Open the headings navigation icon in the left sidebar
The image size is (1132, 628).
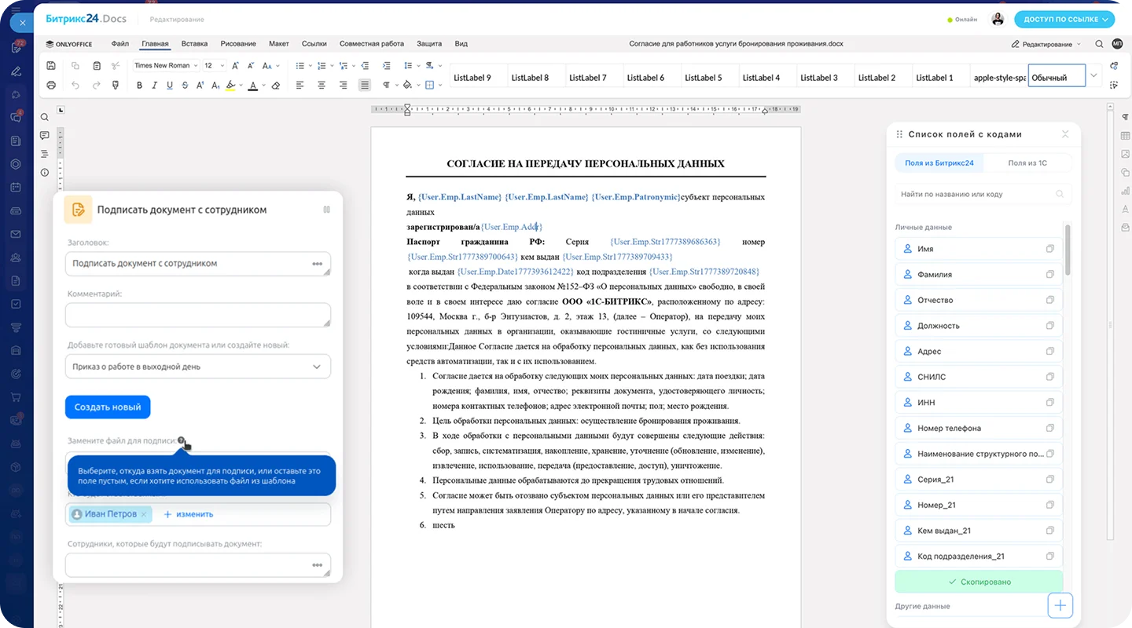tap(45, 154)
